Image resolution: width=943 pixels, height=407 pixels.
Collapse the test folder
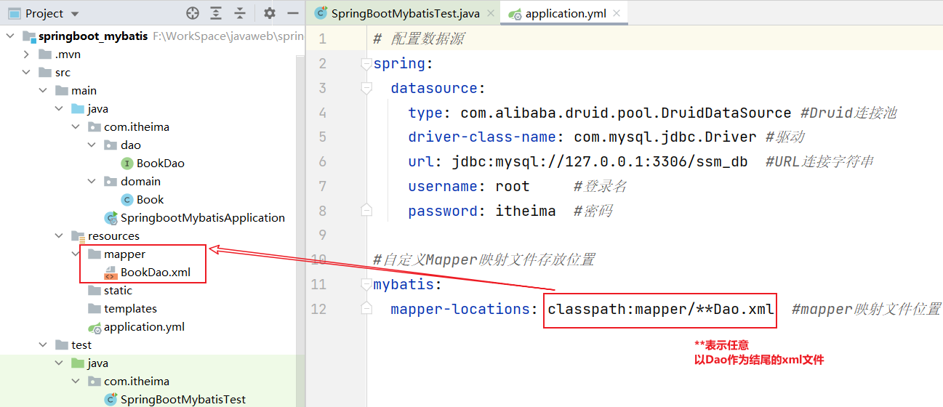[x=42, y=344]
